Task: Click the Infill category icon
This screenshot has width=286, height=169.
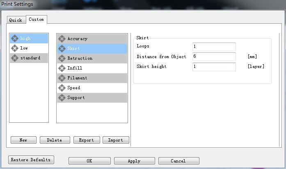Action: (x=62, y=68)
